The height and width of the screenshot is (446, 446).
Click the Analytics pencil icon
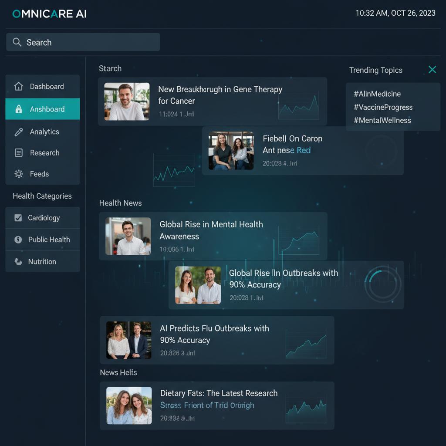19,132
